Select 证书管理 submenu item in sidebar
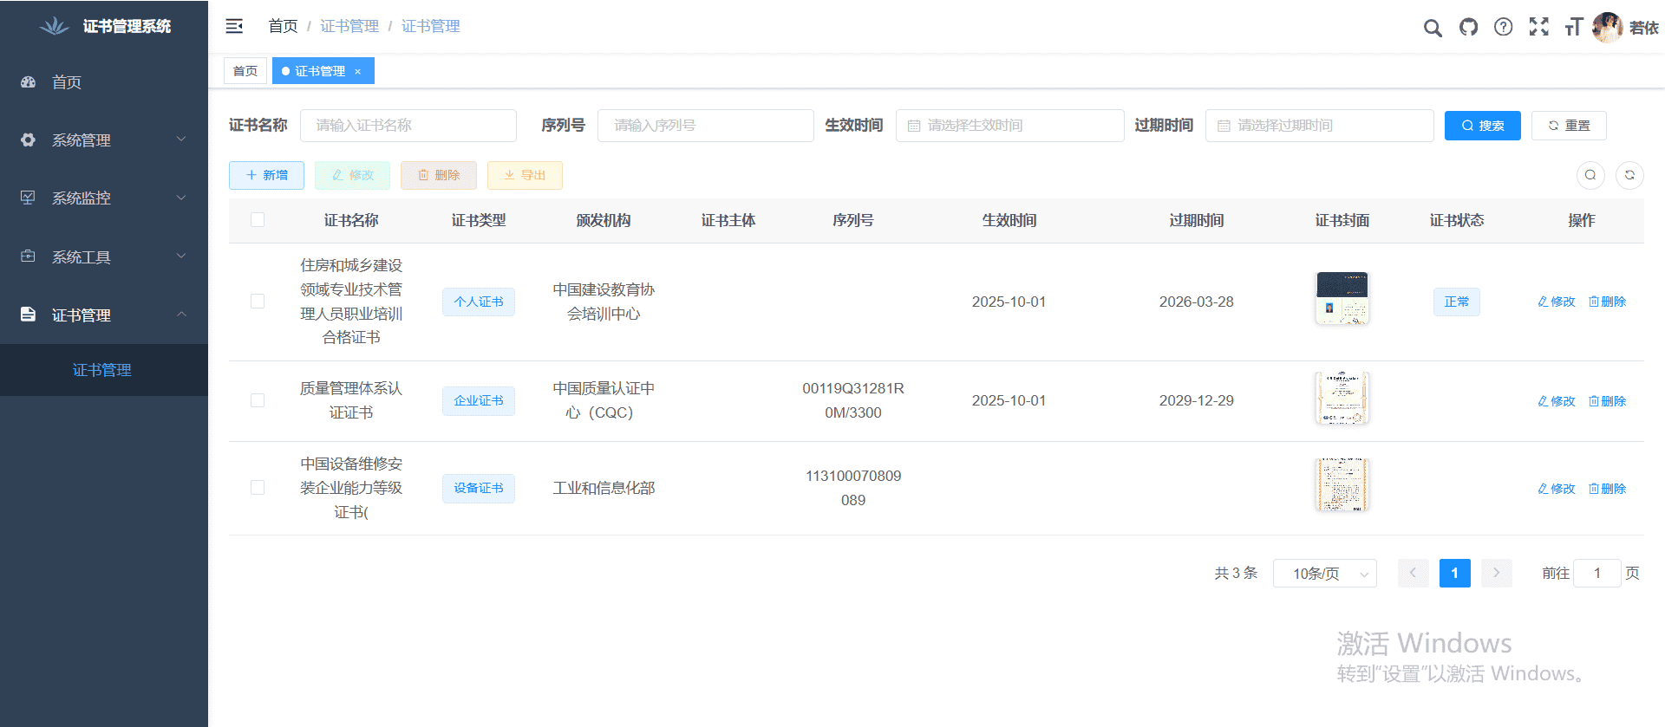1665x727 pixels. coord(102,370)
